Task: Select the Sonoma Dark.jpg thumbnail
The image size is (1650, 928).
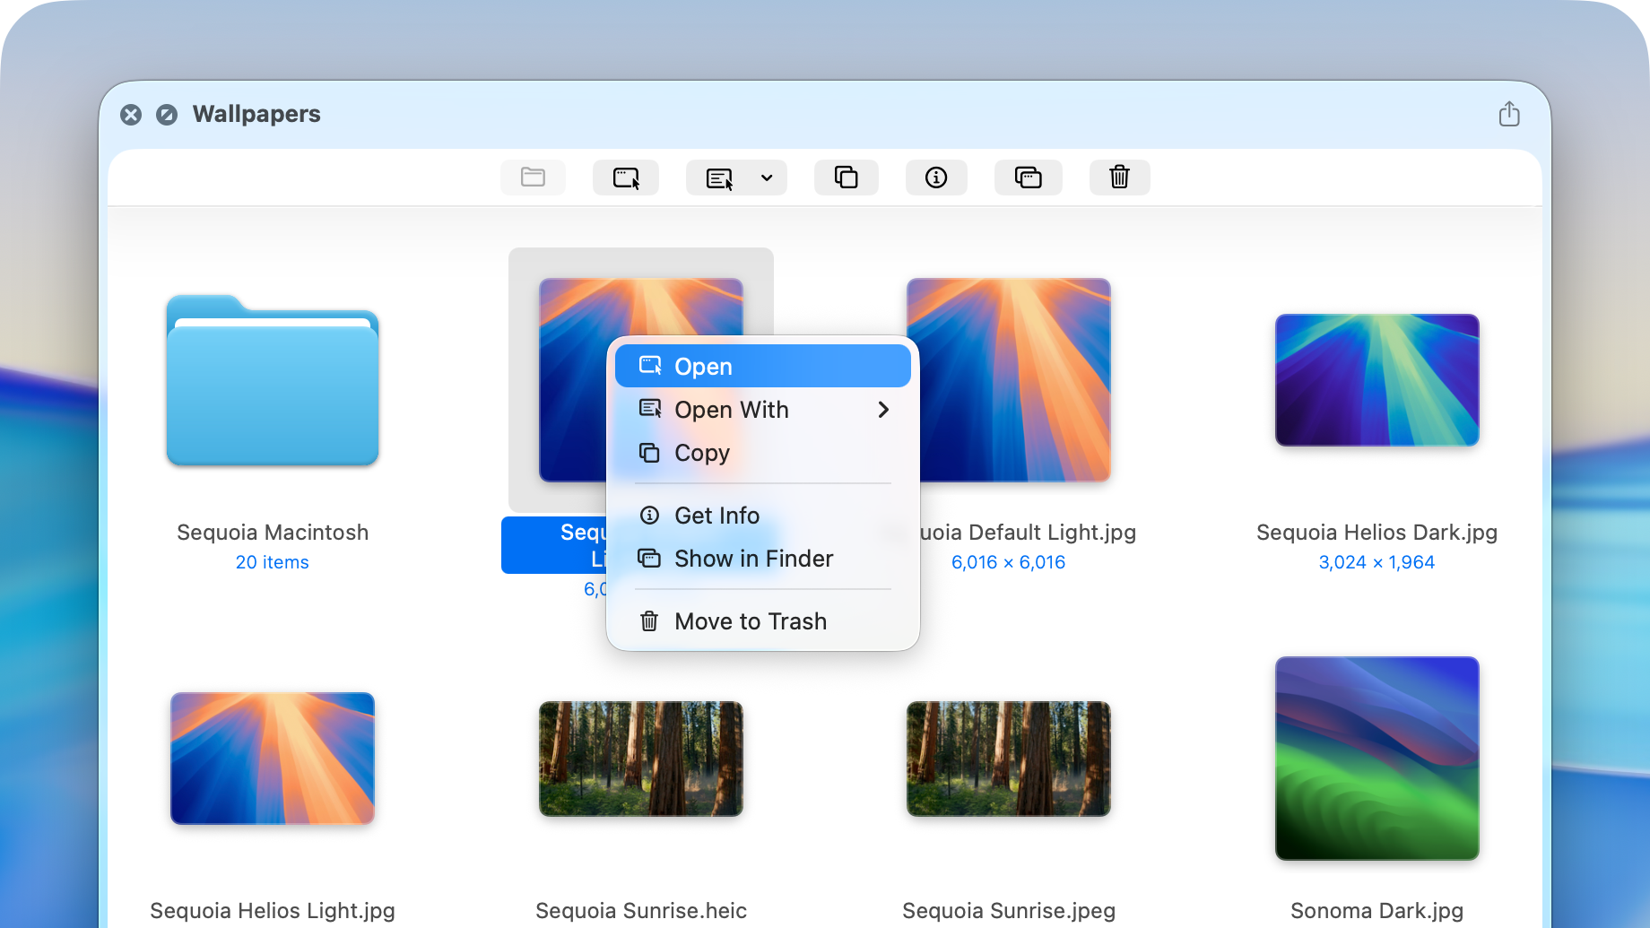Action: [1376, 758]
